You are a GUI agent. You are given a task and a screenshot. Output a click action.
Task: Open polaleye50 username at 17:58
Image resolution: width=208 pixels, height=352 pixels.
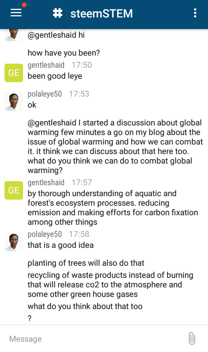pyautogui.click(x=45, y=234)
